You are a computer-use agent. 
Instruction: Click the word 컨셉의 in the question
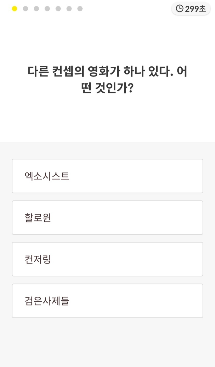click(68, 71)
